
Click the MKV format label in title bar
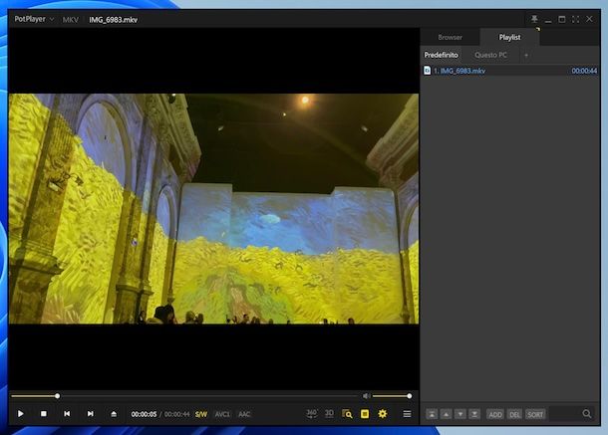[x=70, y=20]
